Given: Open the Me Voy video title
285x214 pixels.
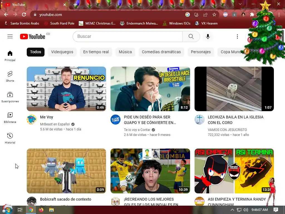Looking at the screenshot, I should tap(46, 117).
